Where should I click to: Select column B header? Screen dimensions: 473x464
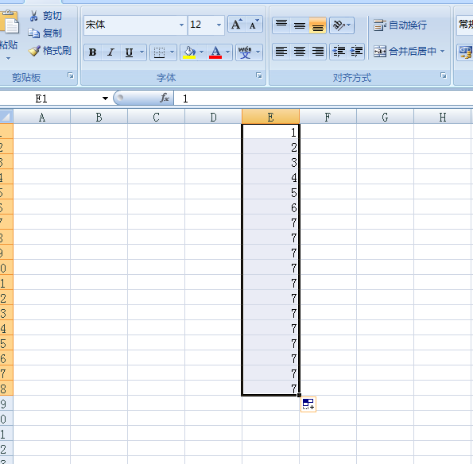(x=99, y=117)
